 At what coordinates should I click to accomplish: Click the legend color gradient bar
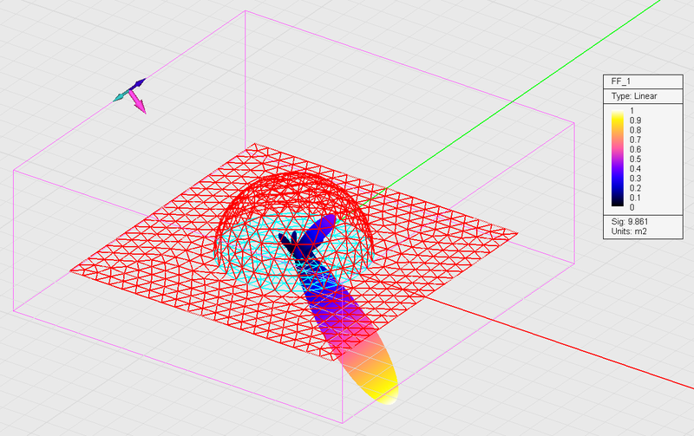(618, 159)
